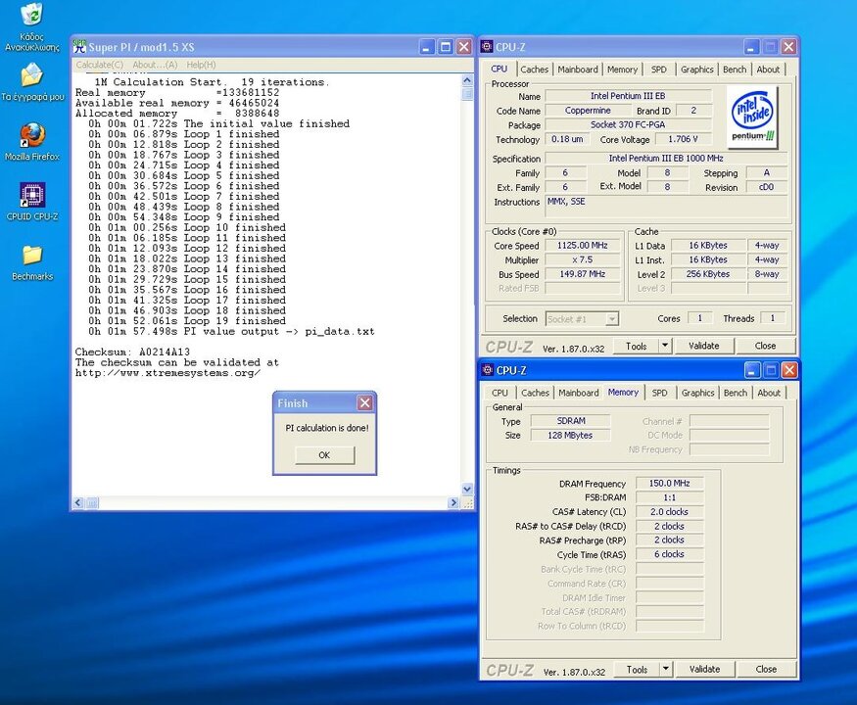Click Tools button in upper CPU-Z
857x705 pixels.
(637, 346)
